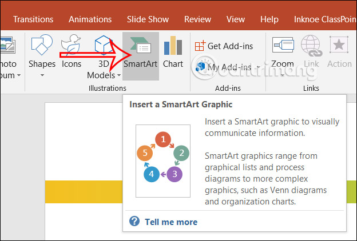
Task: Insert a Chart from the ribbon
Action: click(x=173, y=53)
